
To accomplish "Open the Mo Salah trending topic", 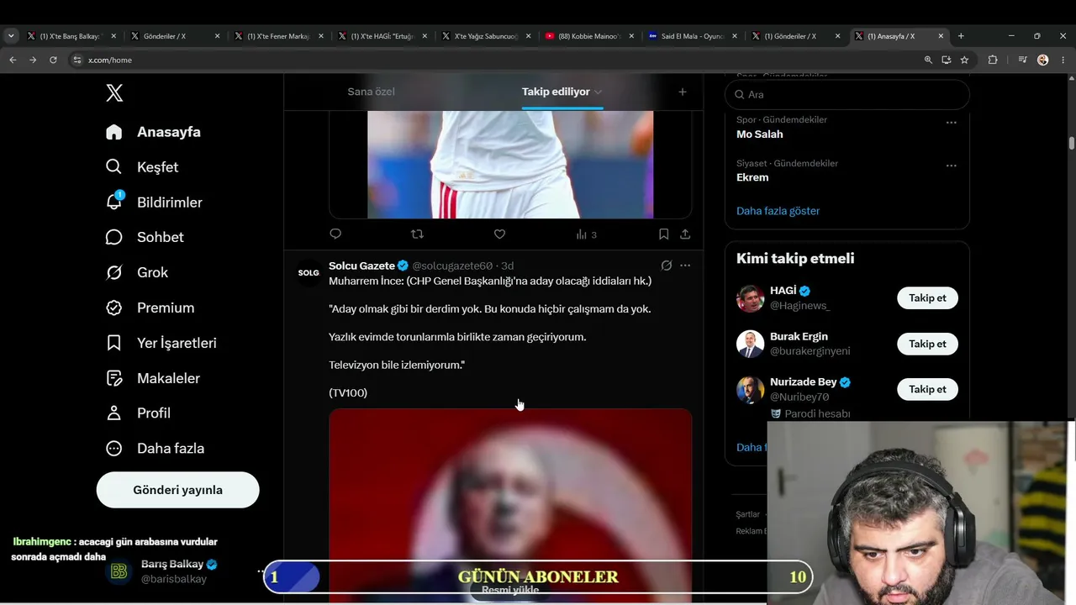I will coord(760,134).
